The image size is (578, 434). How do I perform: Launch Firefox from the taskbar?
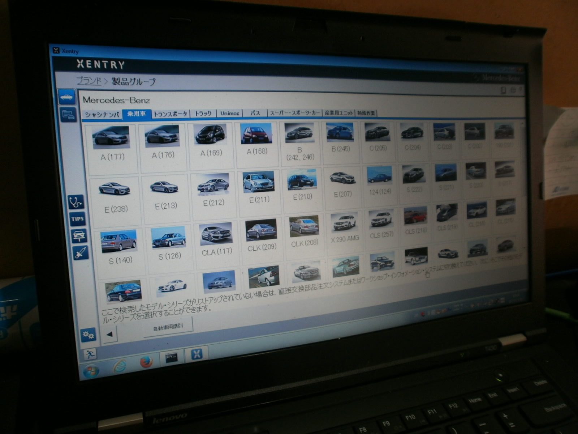tap(146, 362)
